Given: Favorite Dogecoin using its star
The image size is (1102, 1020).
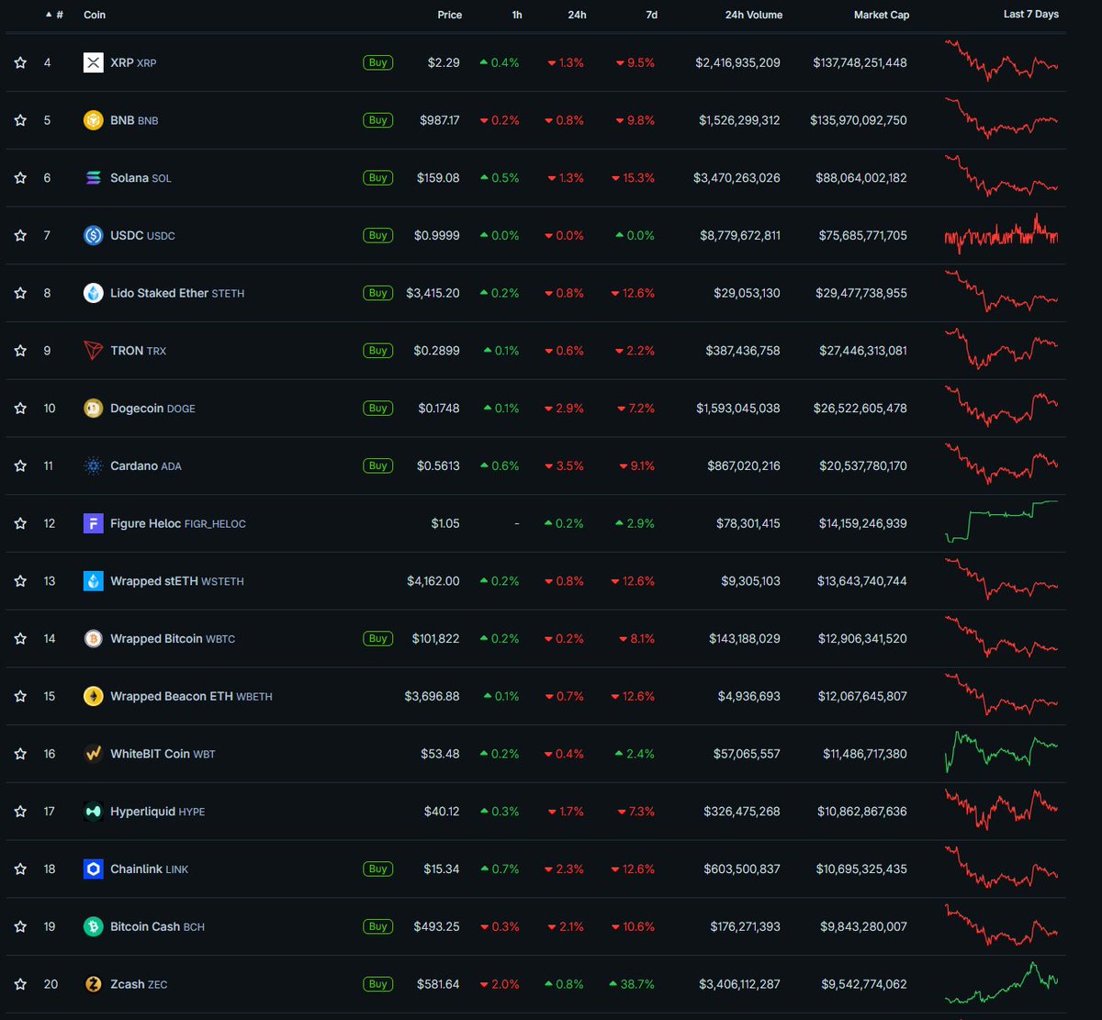Looking at the screenshot, I should click(20, 409).
